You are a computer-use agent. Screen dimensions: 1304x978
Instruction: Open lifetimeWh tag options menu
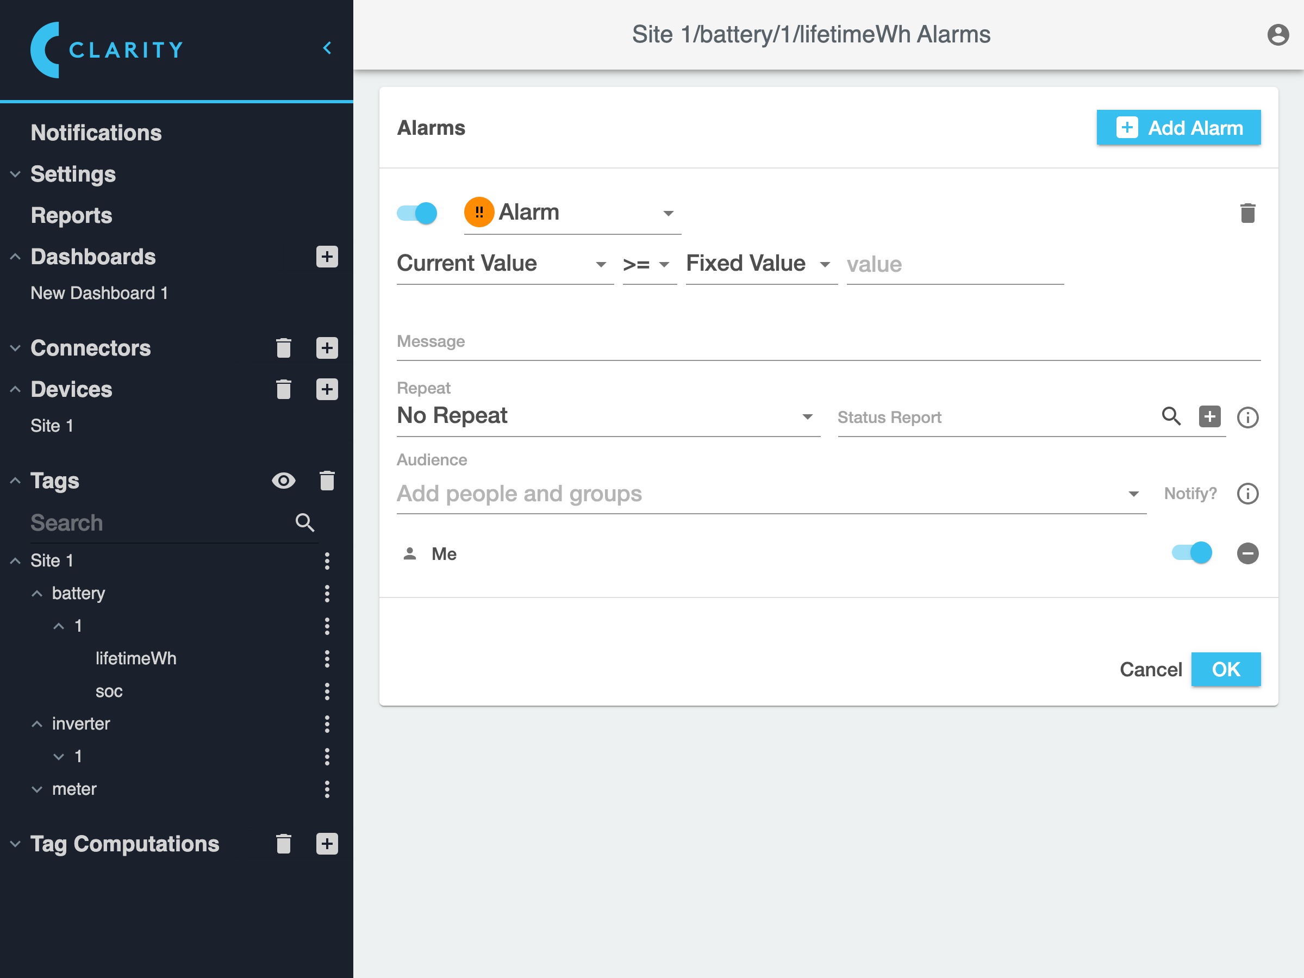click(327, 658)
